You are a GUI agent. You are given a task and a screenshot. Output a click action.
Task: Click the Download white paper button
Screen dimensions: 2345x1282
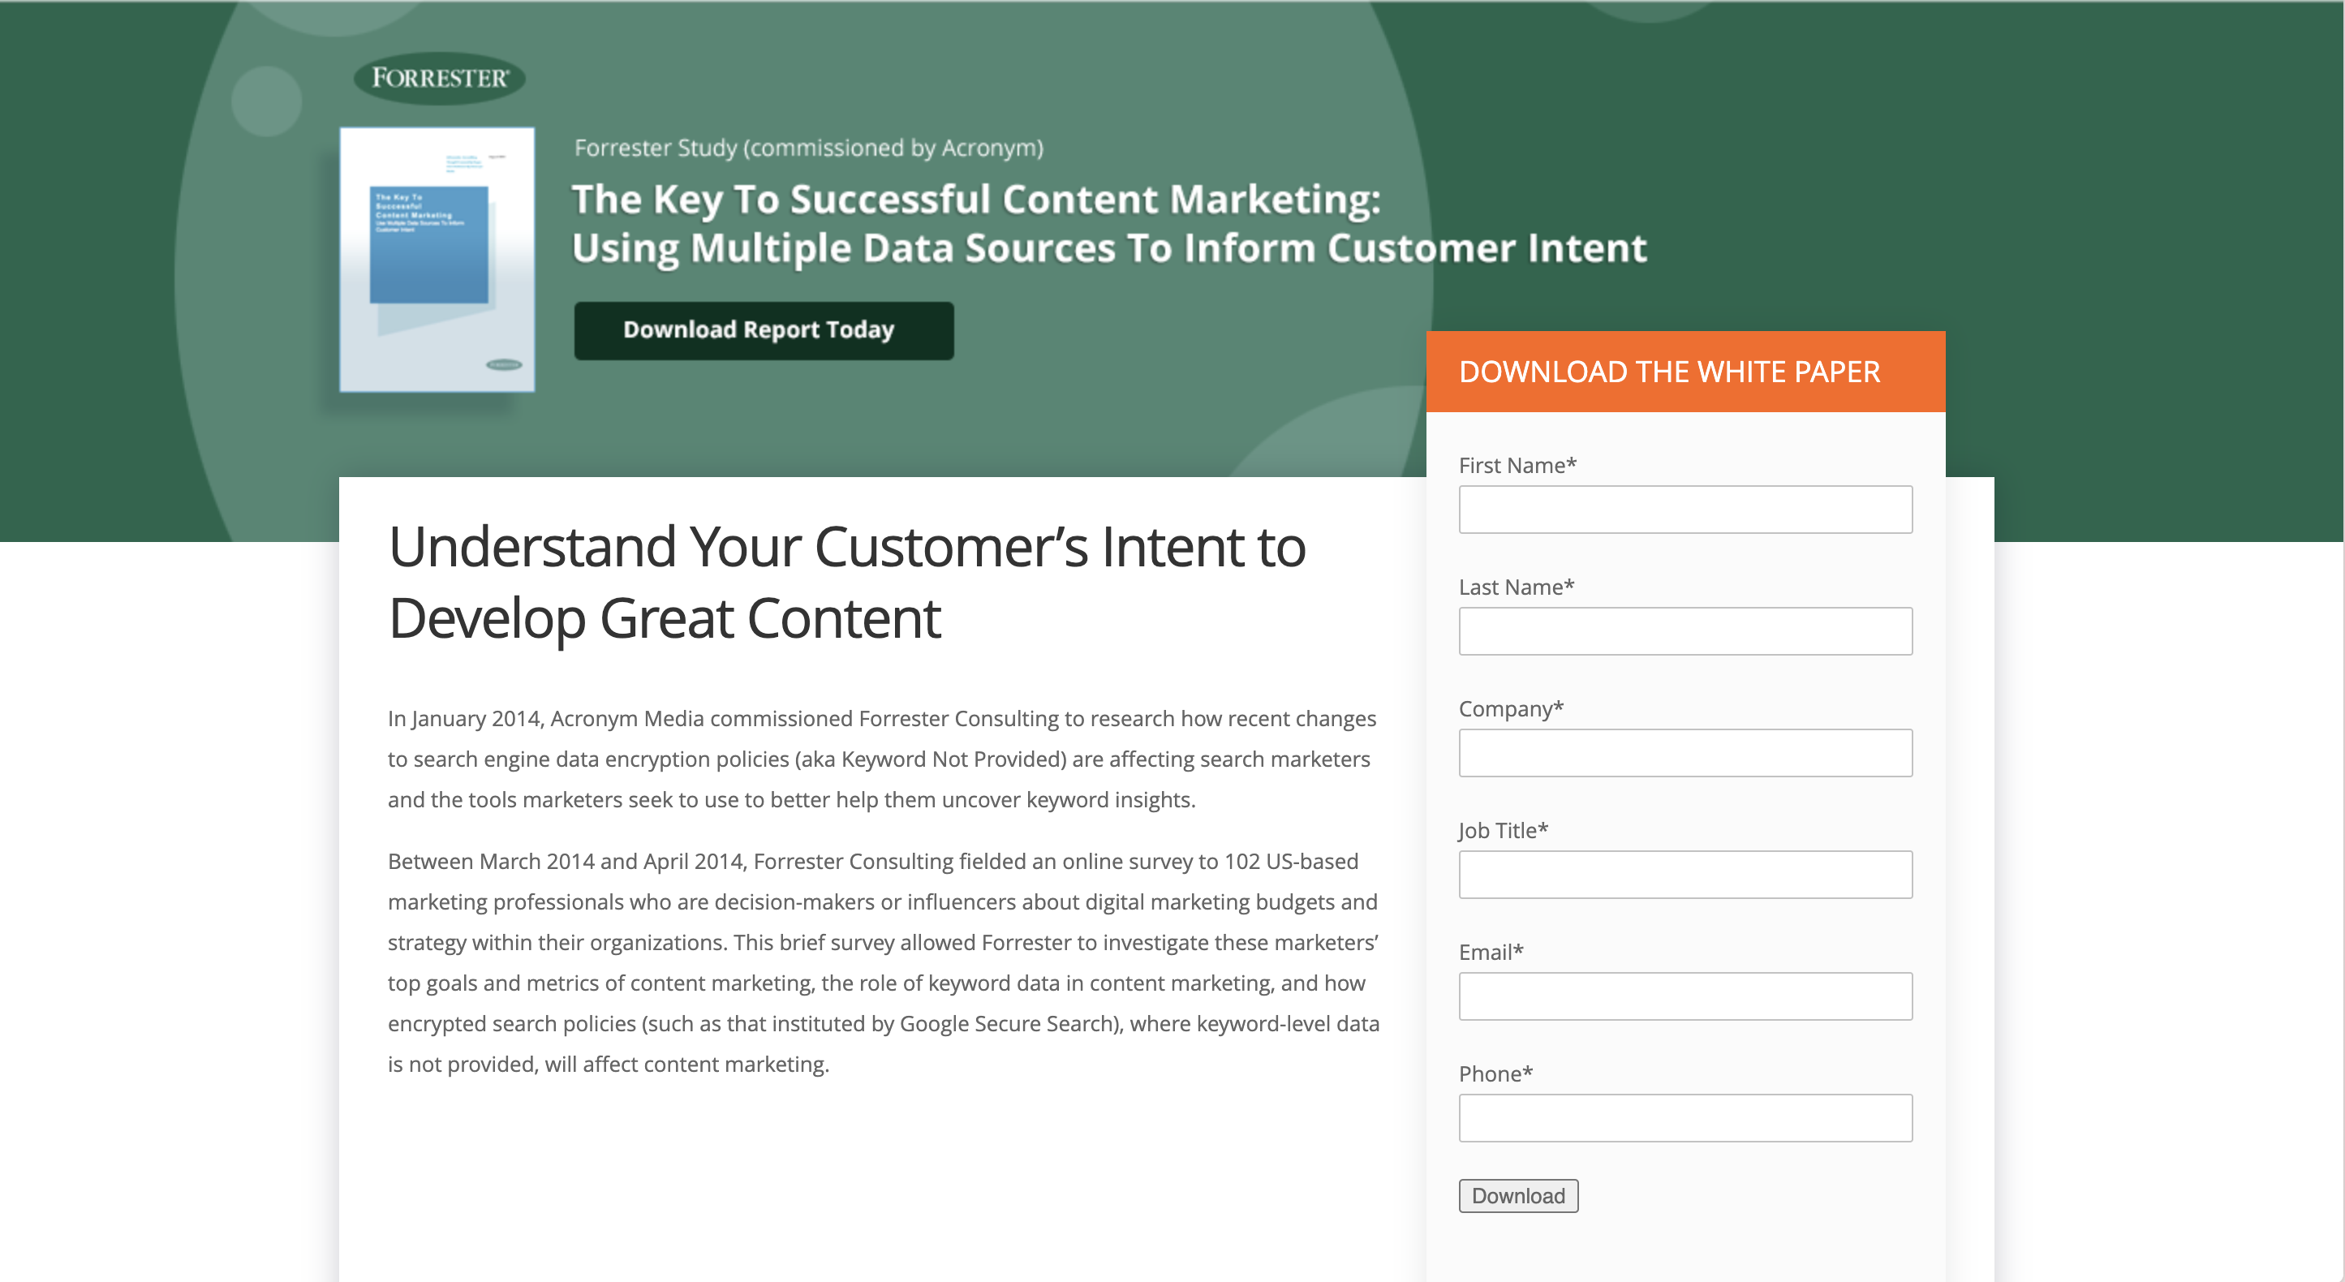coord(1517,1195)
